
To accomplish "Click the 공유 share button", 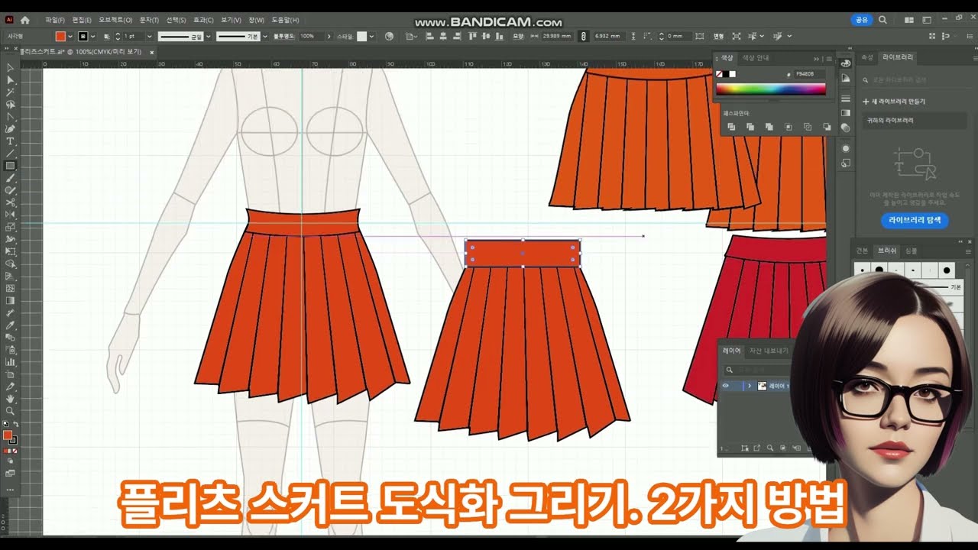I will point(862,20).
